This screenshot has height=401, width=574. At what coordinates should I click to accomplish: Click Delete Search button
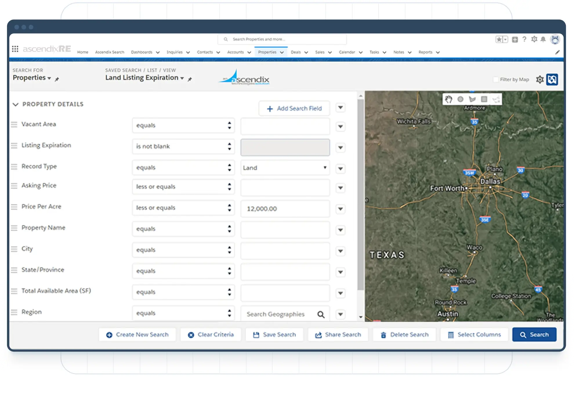pyautogui.click(x=404, y=335)
